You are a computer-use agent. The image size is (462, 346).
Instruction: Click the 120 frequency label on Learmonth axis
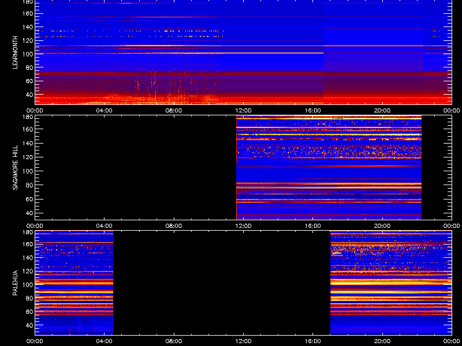pos(27,40)
